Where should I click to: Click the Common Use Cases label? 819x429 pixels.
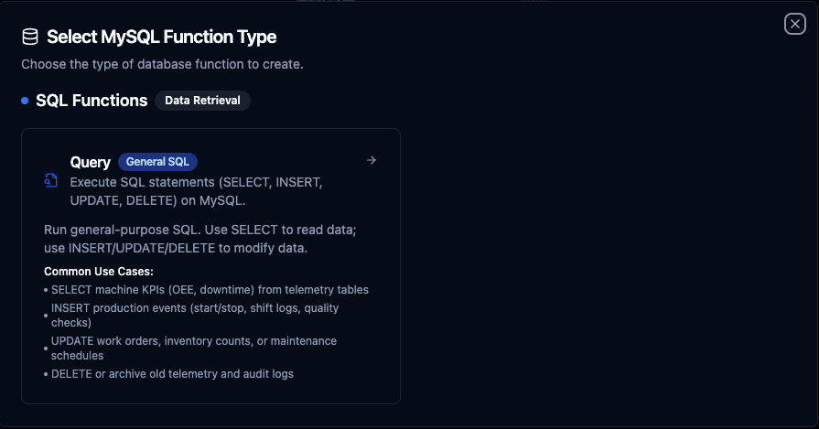tap(99, 272)
